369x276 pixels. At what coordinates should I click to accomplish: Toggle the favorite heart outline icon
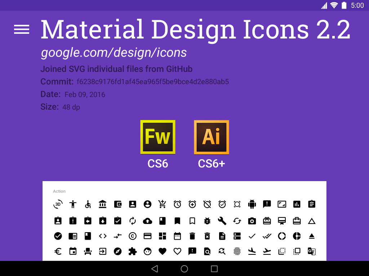tap(177, 251)
